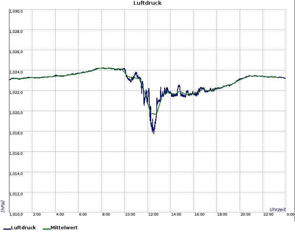The width and height of the screenshot is (295, 240).
Task: Click the pressure curve peak near 8:00
Action: [103, 68]
